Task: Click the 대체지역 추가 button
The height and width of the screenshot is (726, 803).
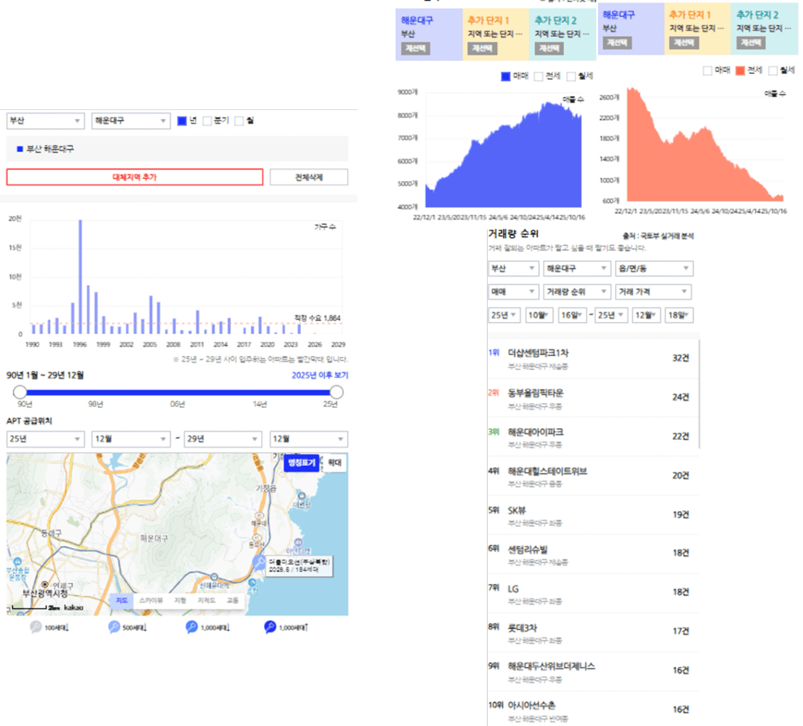Action: tap(134, 177)
